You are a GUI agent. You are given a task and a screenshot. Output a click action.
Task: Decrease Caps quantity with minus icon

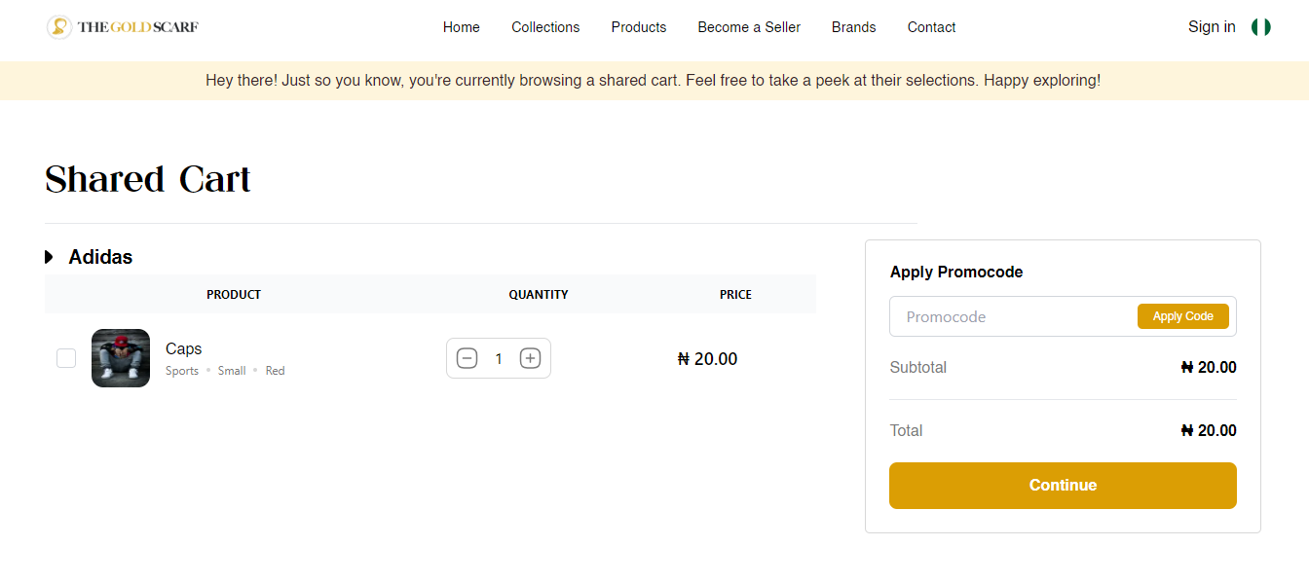pyautogui.click(x=467, y=358)
